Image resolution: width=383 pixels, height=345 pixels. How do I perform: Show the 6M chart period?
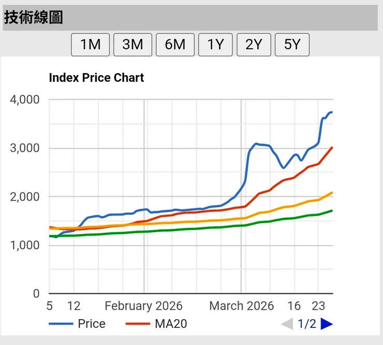pyautogui.click(x=175, y=45)
